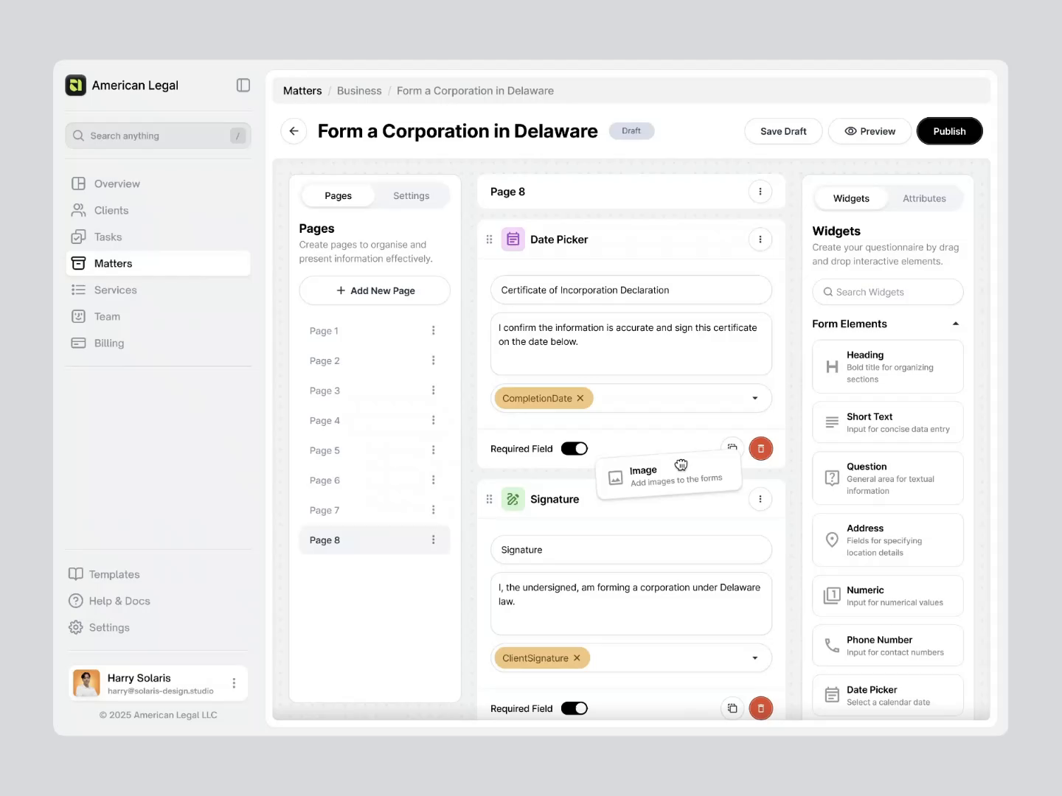Open Page 7 more options
This screenshot has height=796, width=1062.
[x=434, y=510]
